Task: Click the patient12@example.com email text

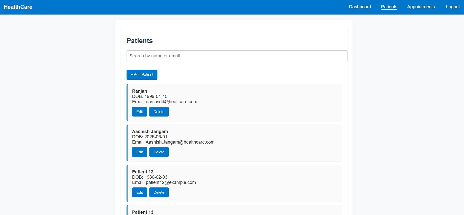Action: (x=171, y=182)
